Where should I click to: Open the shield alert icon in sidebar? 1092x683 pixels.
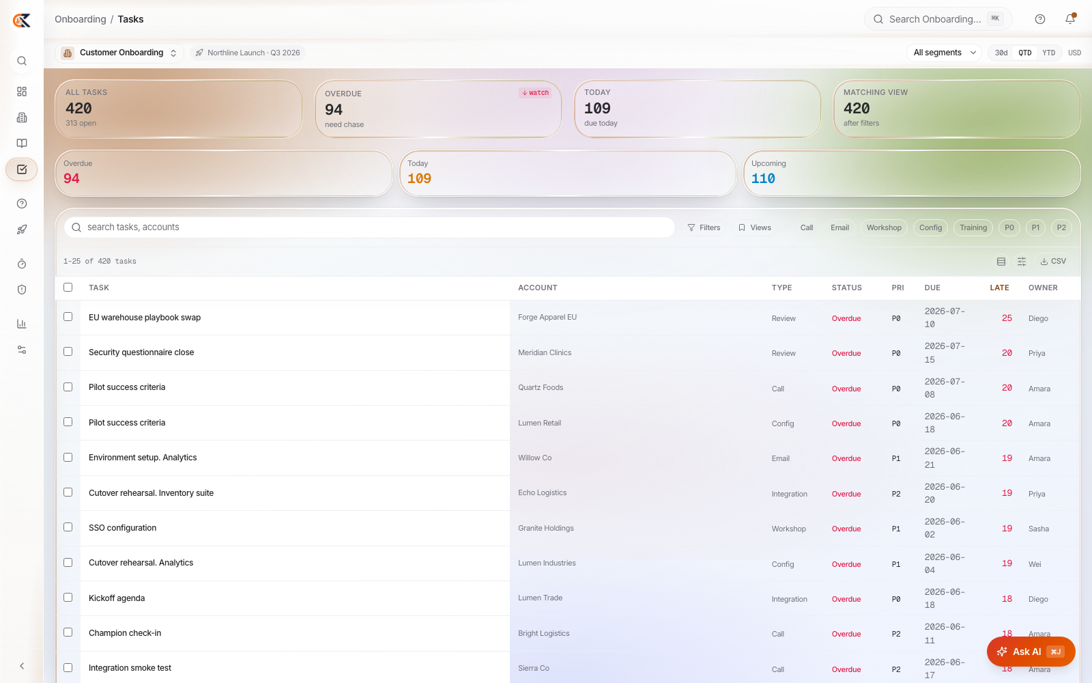pyautogui.click(x=22, y=290)
